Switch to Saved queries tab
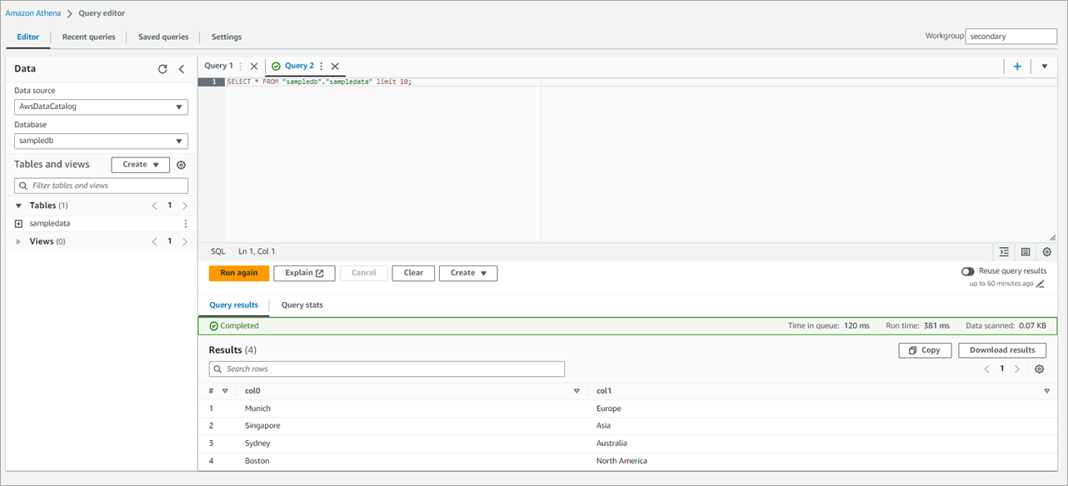The height and width of the screenshot is (486, 1068). 163,37
